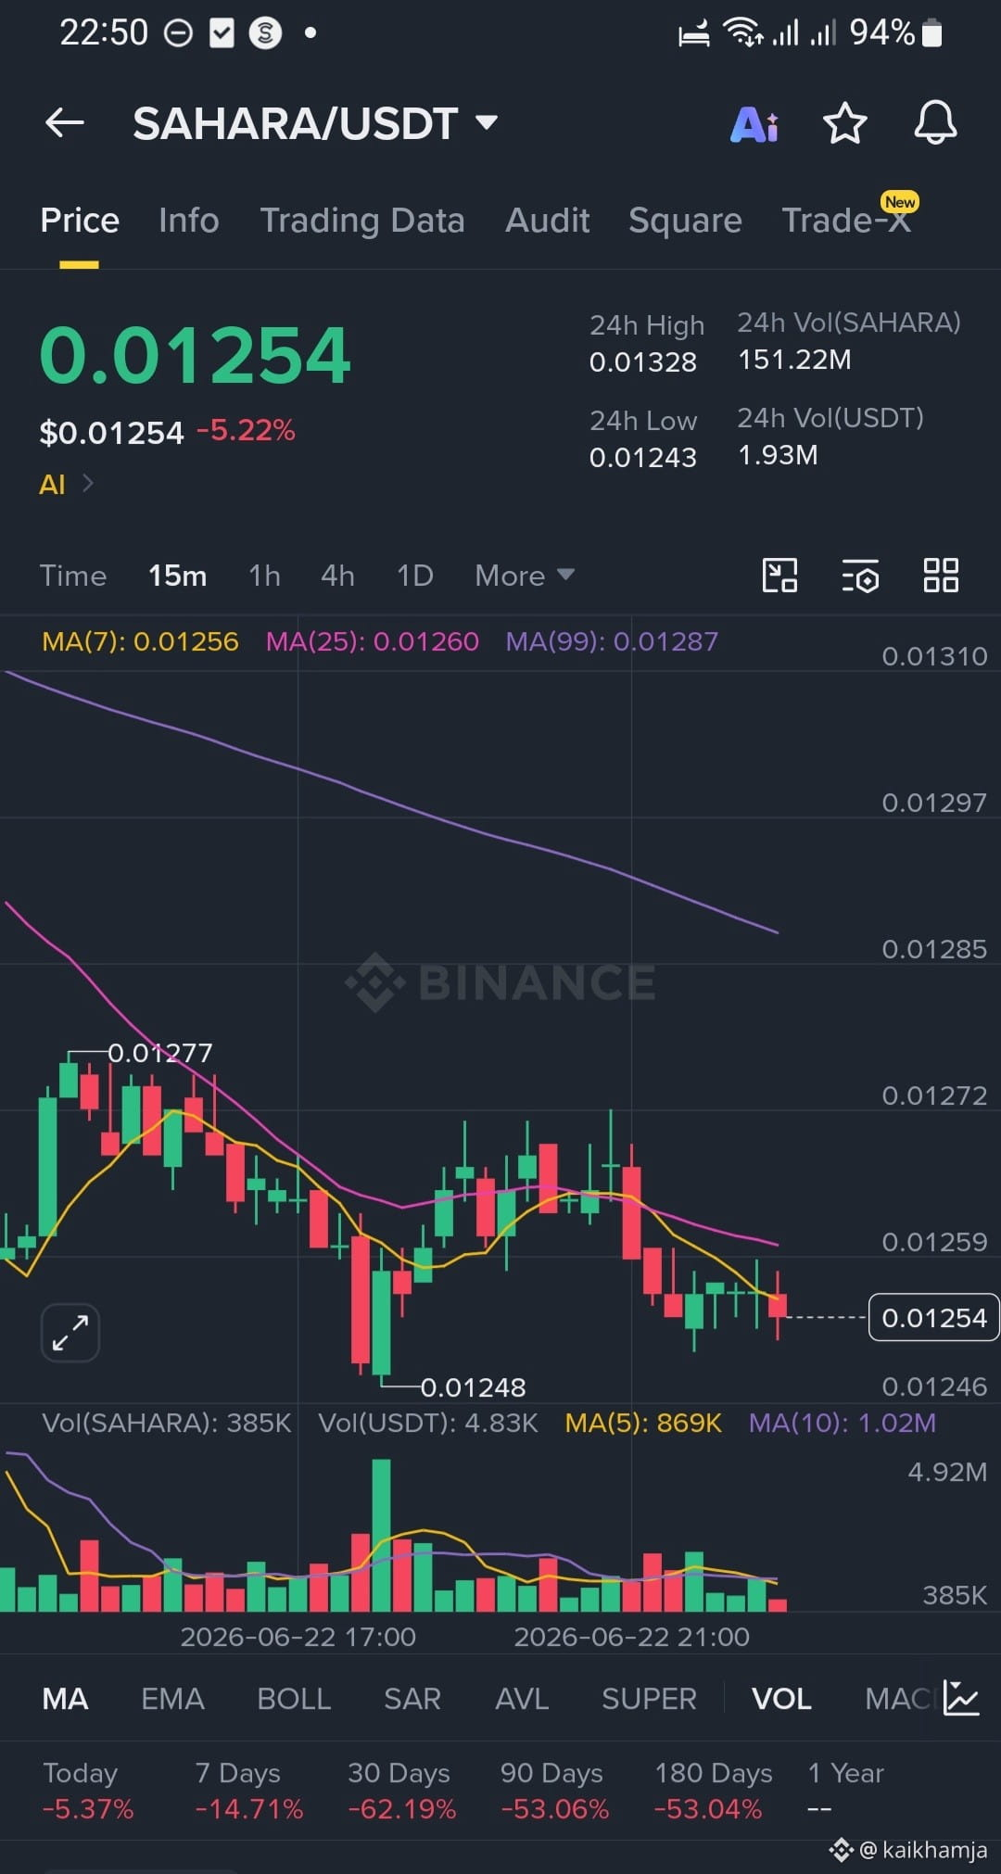
Task: Tap 90 Days -53.06% performance
Action: pos(554,1791)
